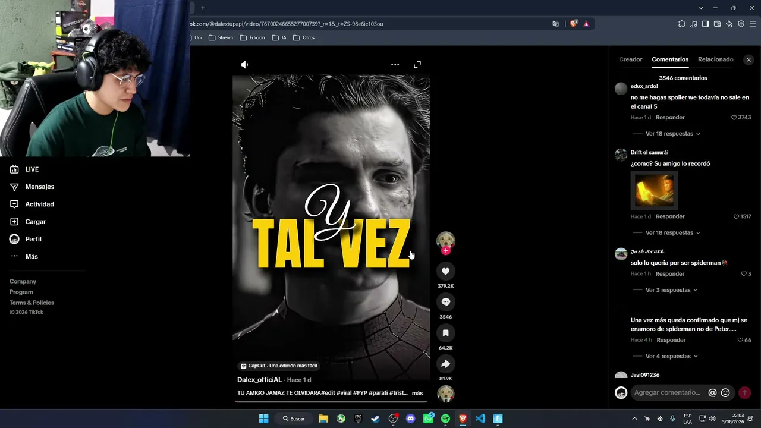Open the Dalex_officiAL creator name link
761x428 pixels.
(x=259, y=380)
